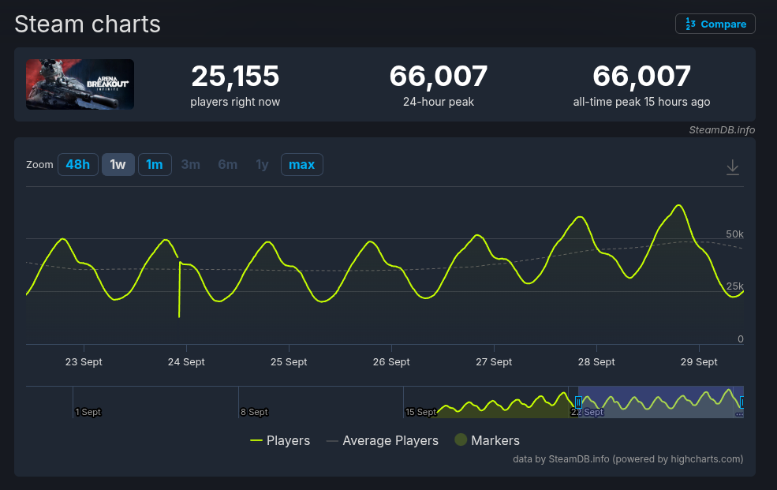This screenshot has width=777, height=490.
Task: Click the Arena Breakout game thumbnail
Action: pyautogui.click(x=80, y=84)
